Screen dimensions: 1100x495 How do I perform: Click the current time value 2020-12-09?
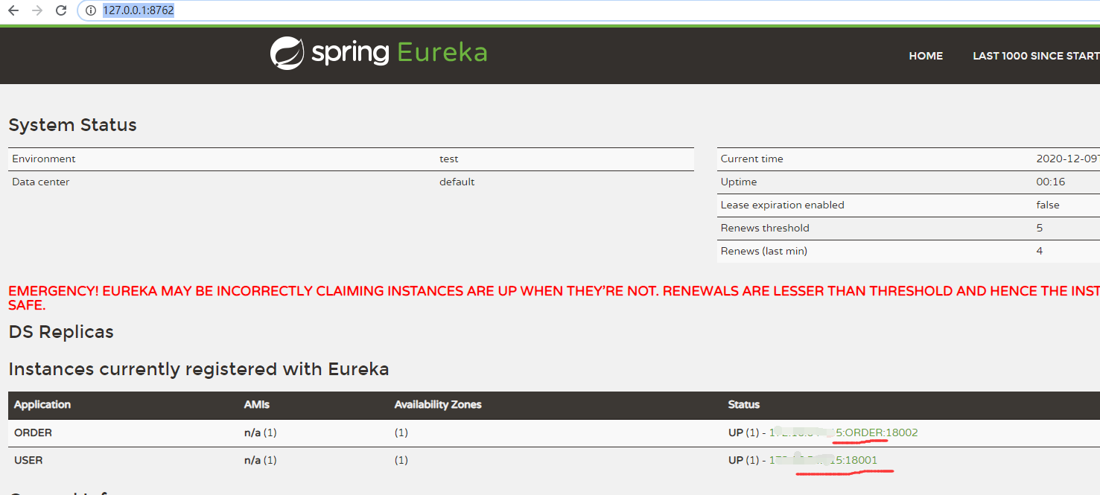[x=1068, y=159]
